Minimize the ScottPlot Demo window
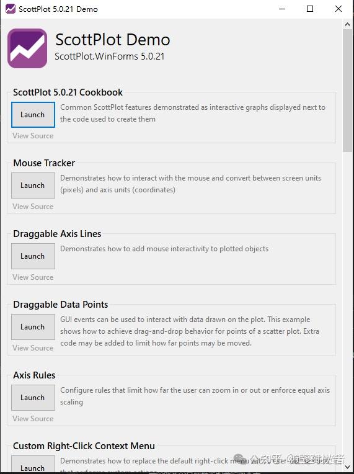Image resolution: width=354 pixels, height=474 pixels. coord(282,9)
